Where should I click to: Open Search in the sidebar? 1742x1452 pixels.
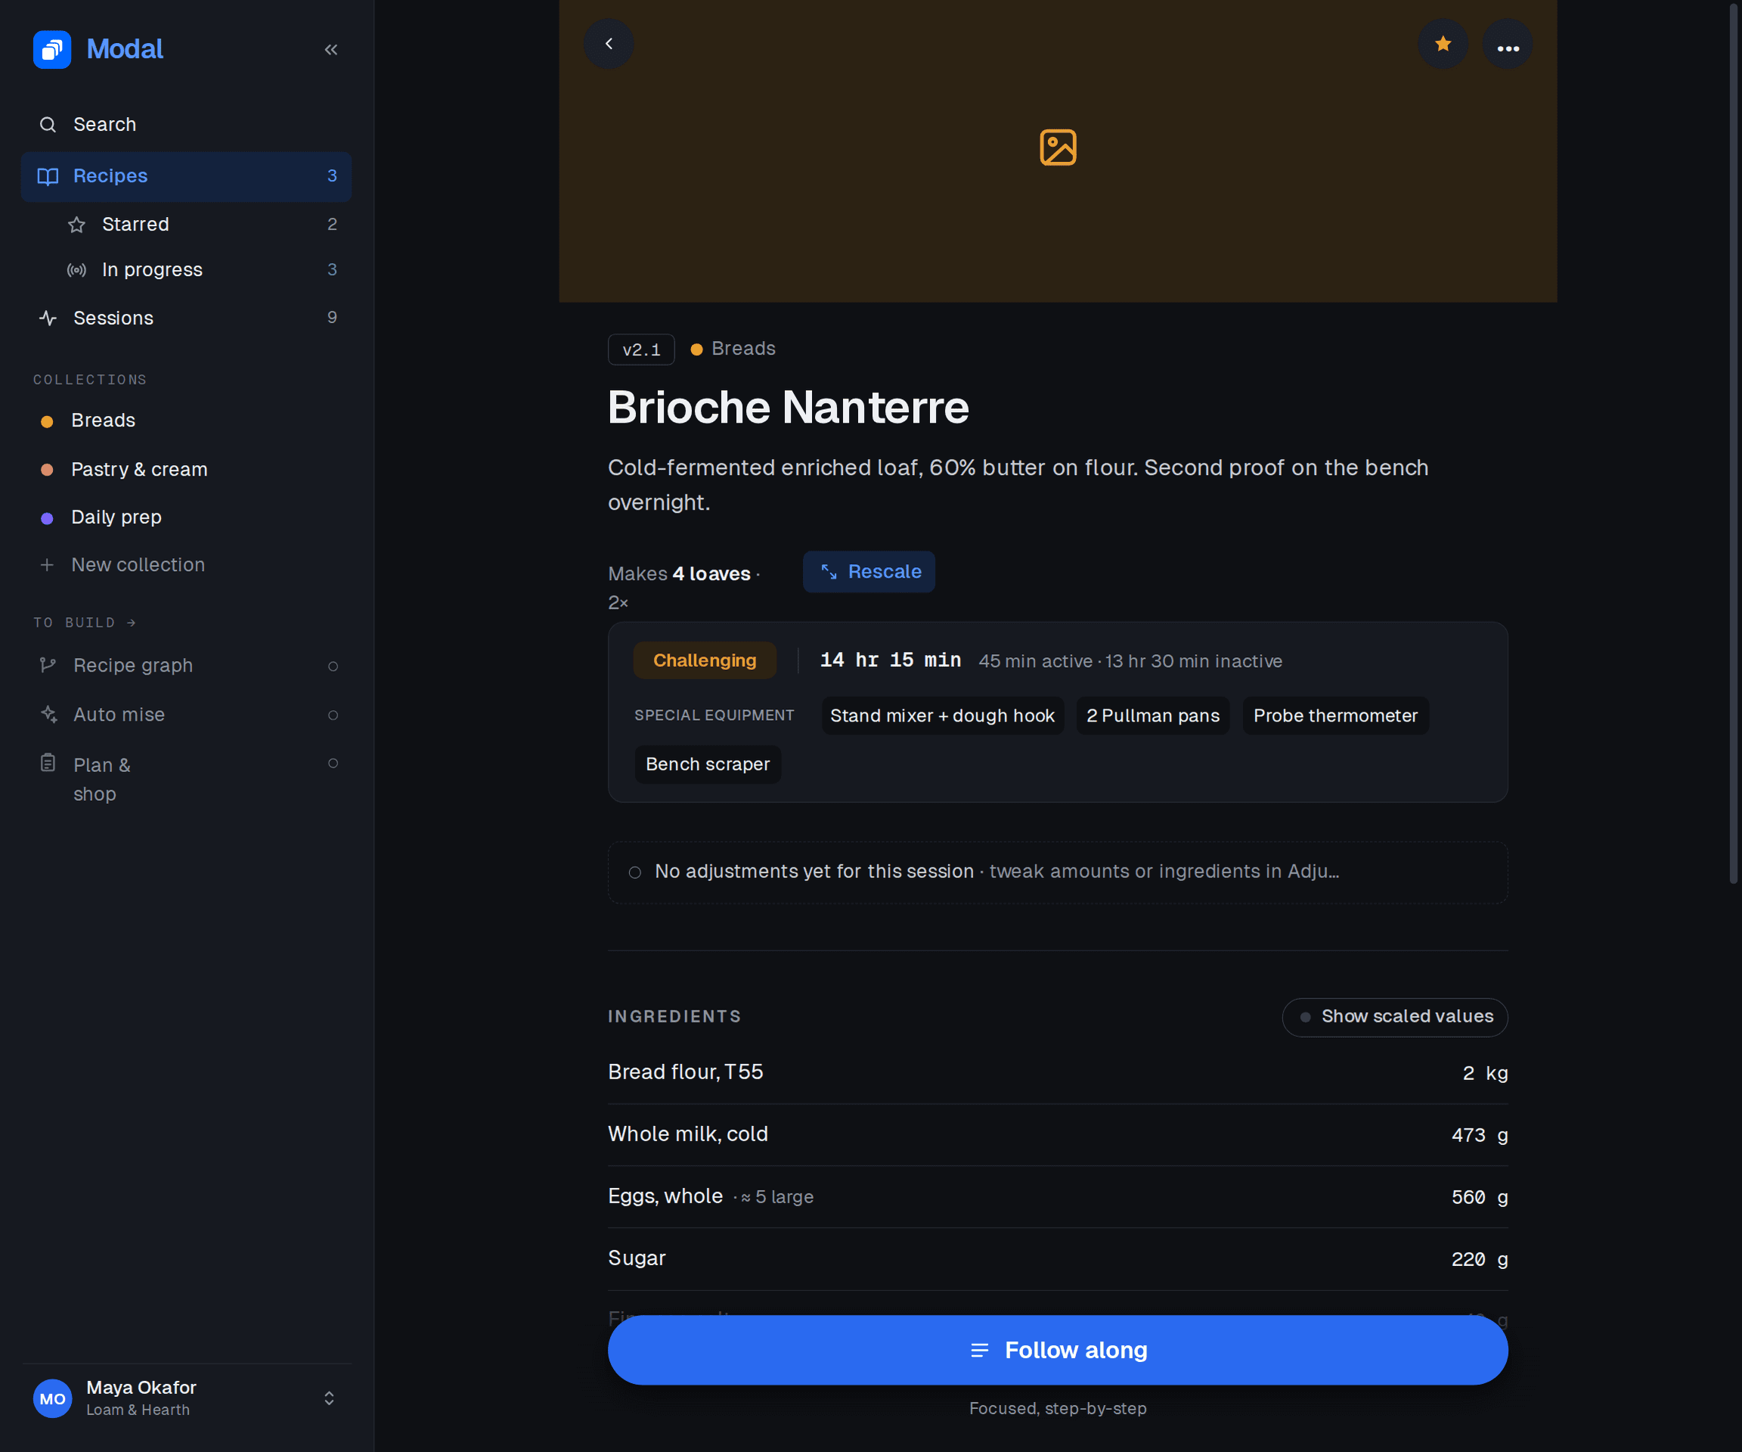coord(186,125)
